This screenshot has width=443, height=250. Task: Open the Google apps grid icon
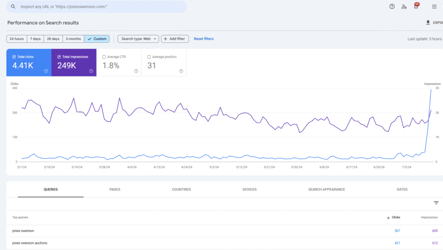pos(434,6)
